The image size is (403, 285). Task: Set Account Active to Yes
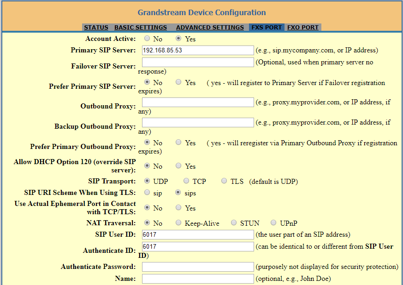click(178, 39)
